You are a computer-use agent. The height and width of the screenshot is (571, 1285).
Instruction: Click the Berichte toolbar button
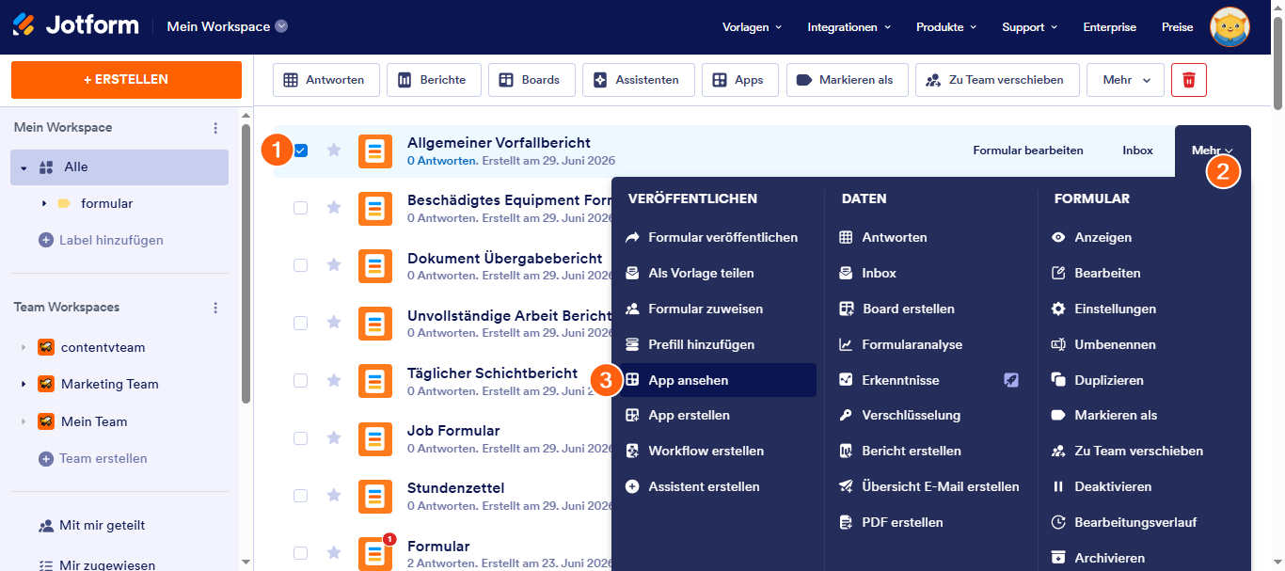[x=434, y=80]
